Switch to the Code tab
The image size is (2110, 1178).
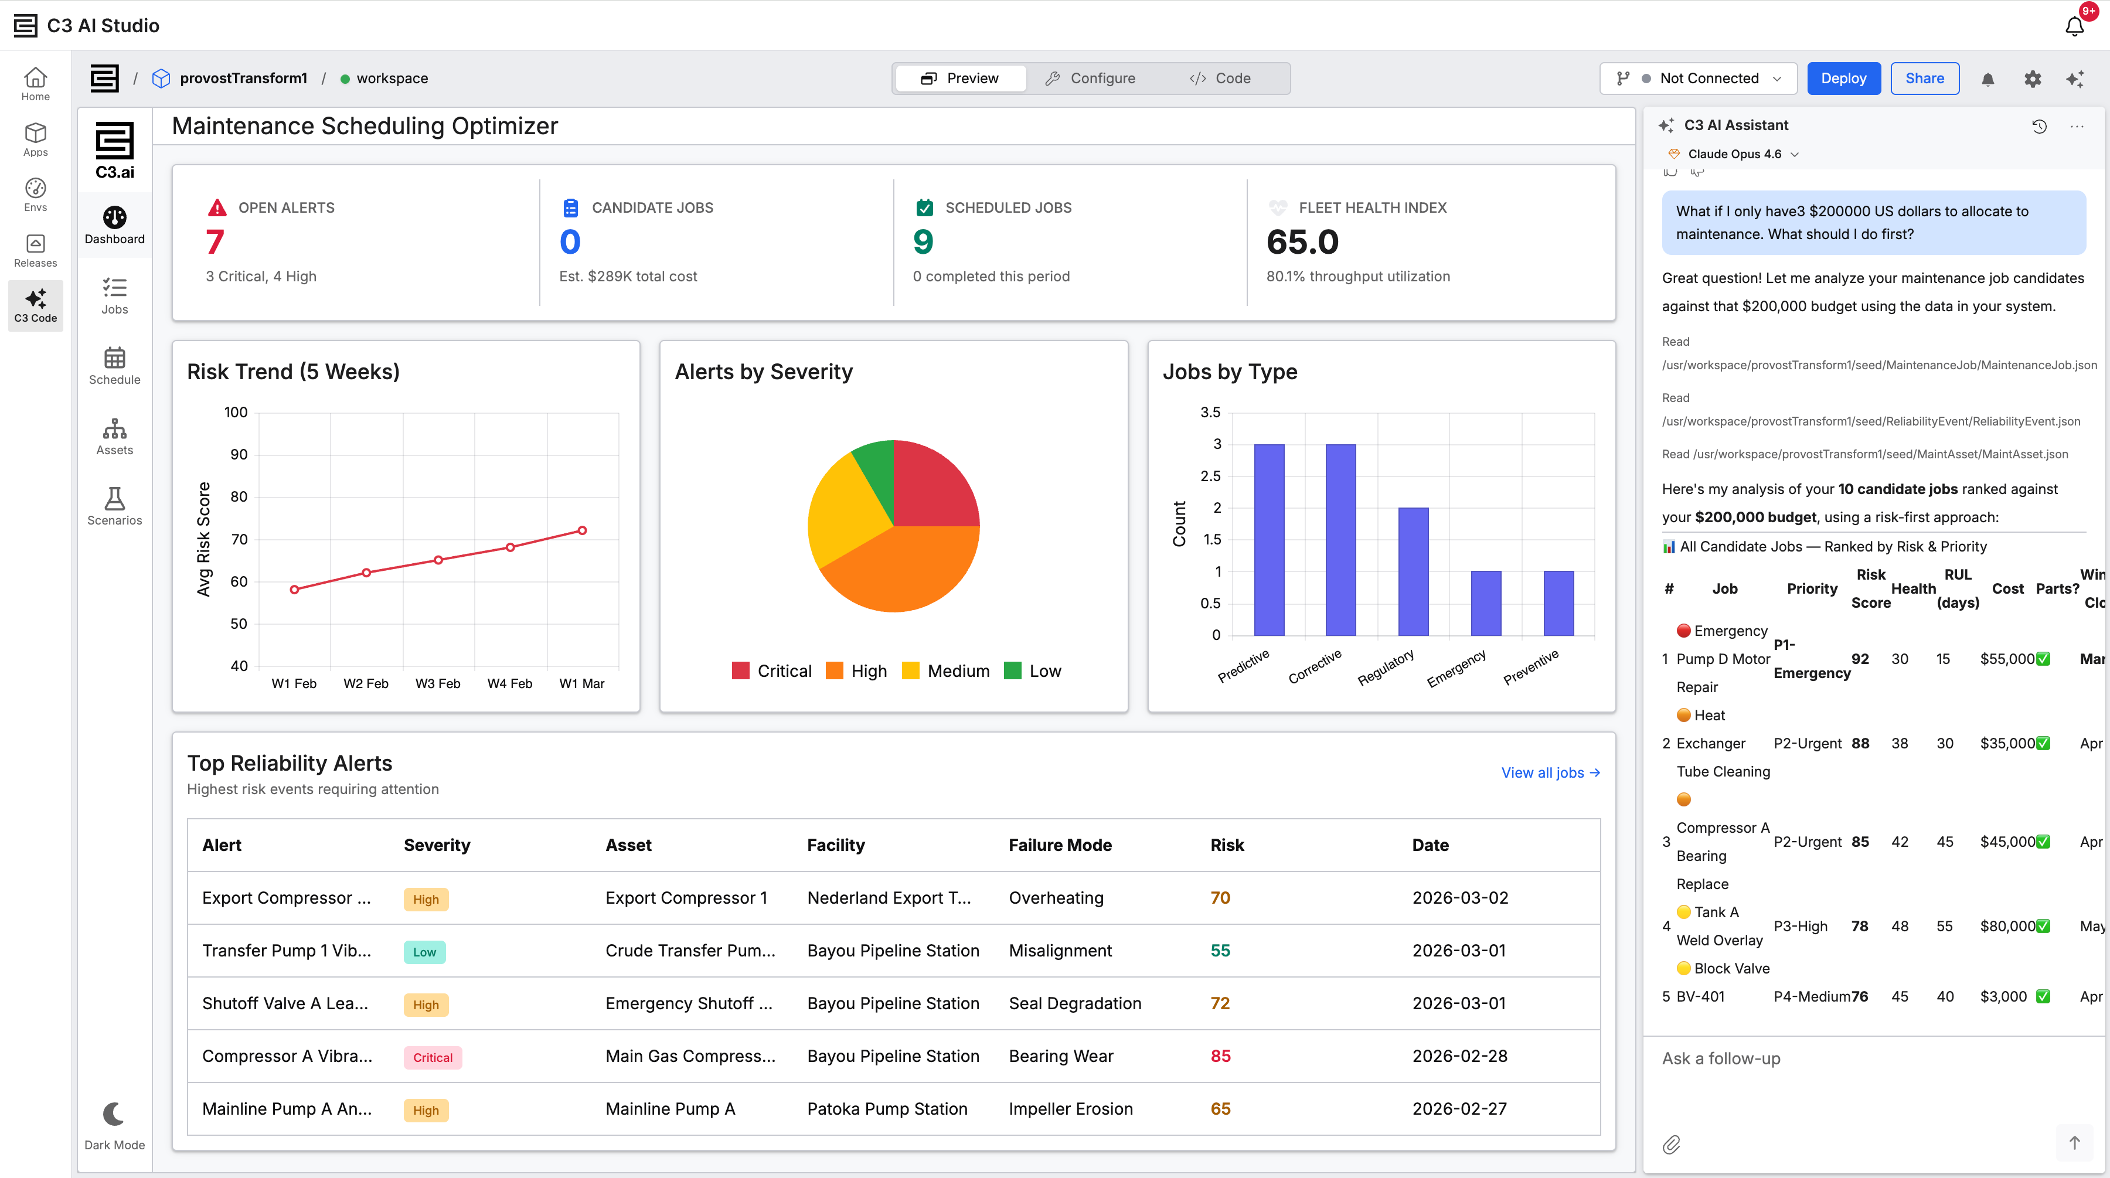tap(1220, 79)
